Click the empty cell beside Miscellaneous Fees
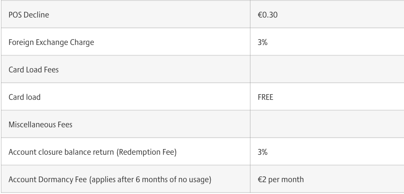 (x=327, y=124)
